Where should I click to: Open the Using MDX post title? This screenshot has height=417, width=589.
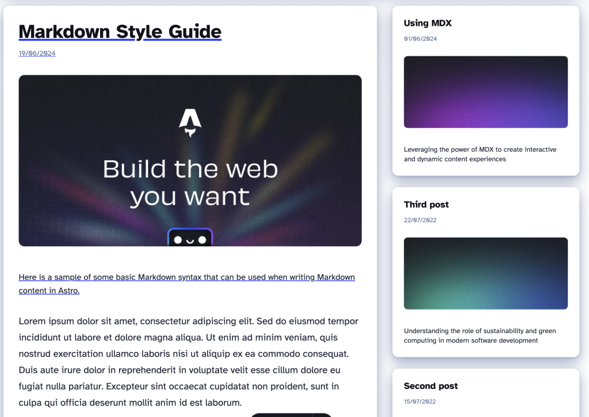point(427,23)
